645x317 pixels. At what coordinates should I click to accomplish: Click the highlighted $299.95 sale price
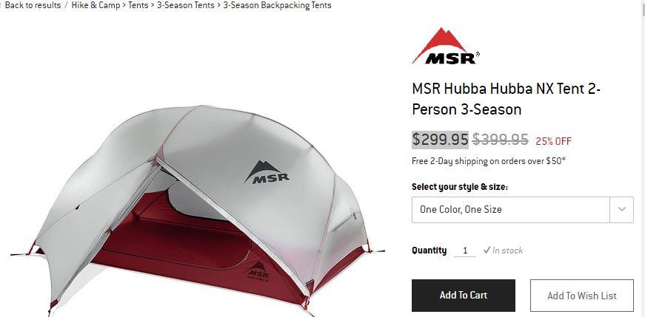tap(440, 140)
